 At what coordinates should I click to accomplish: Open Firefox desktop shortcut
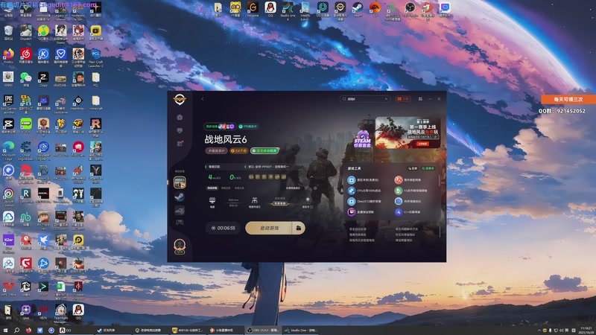(8, 55)
